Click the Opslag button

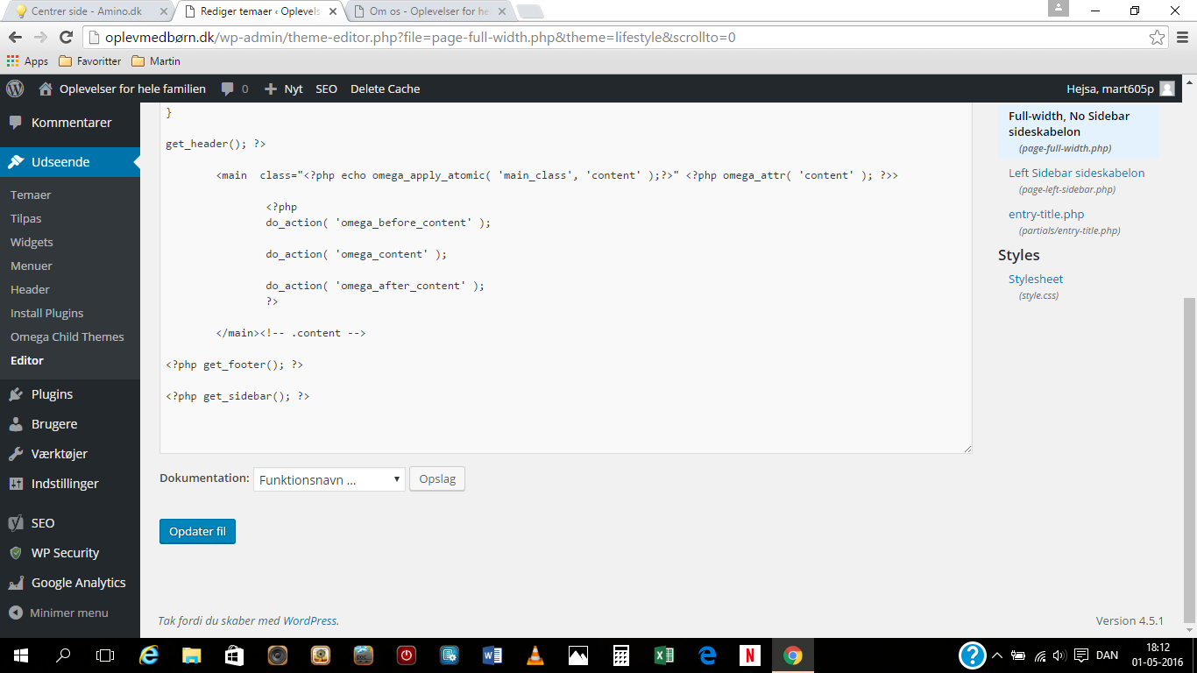coord(437,479)
